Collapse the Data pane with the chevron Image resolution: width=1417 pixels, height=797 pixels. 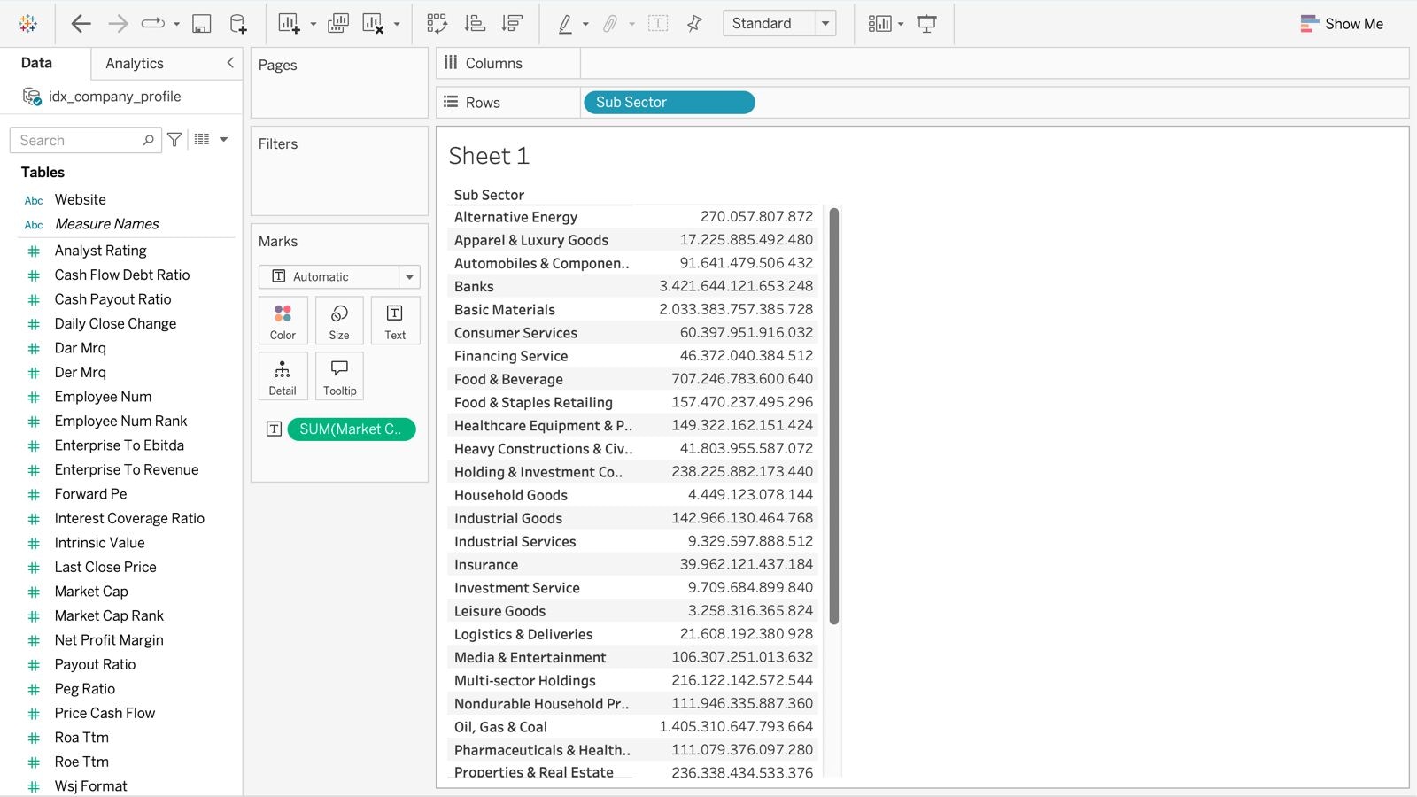229,63
